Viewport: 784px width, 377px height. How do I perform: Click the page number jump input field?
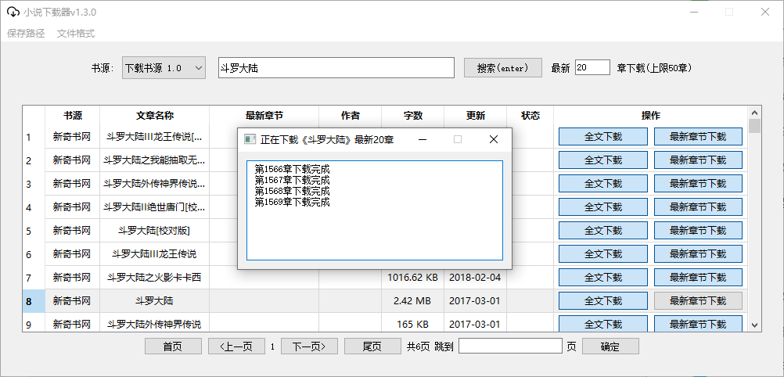coord(510,346)
